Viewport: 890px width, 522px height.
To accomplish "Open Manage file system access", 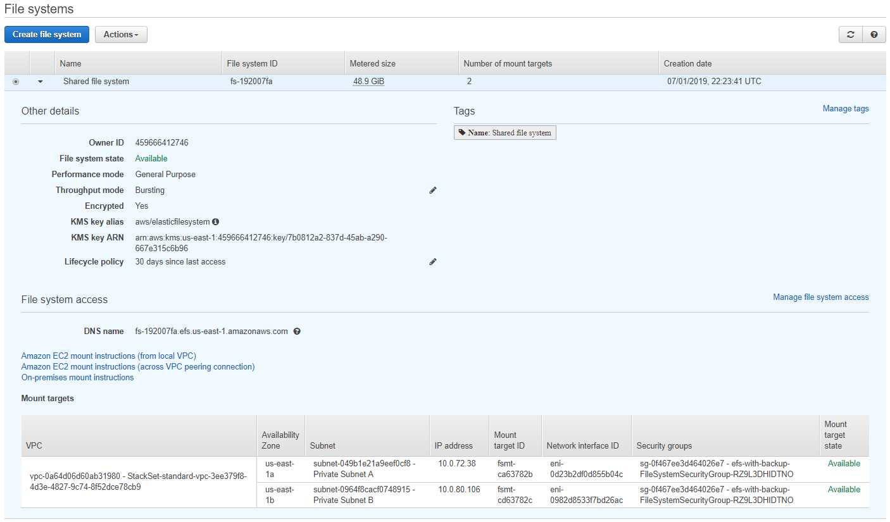I will pos(821,297).
